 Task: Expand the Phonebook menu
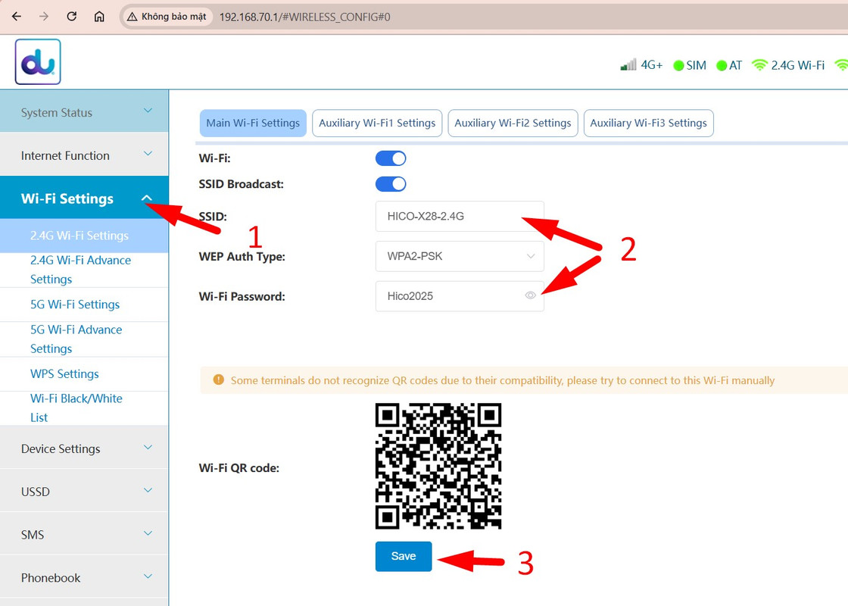coord(84,577)
